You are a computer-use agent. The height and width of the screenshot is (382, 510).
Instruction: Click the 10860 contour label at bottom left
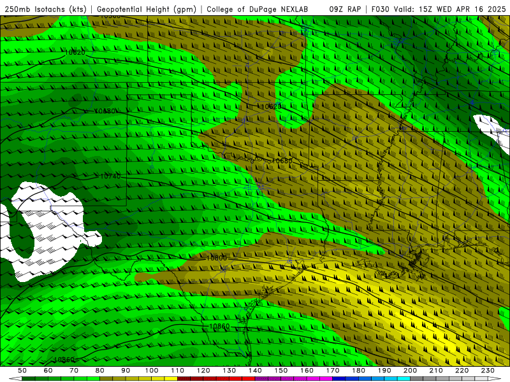[x=64, y=360]
